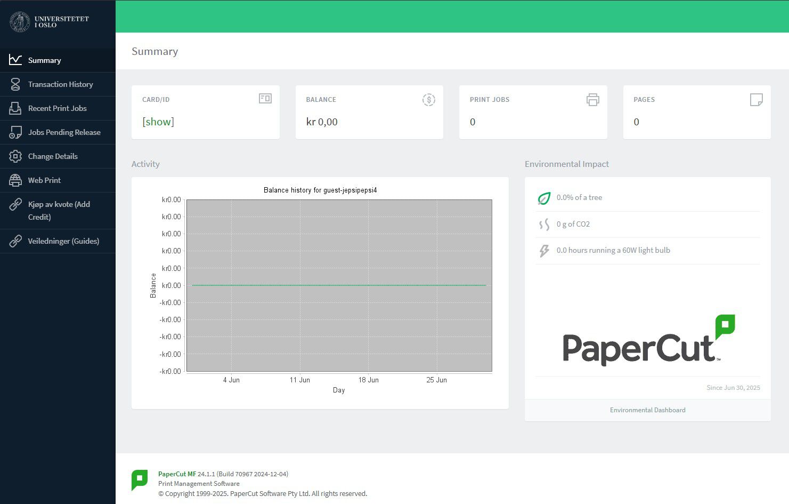This screenshot has width=789, height=504.
Task: Click the Jobs Pending Release icon
Action: tap(15, 132)
